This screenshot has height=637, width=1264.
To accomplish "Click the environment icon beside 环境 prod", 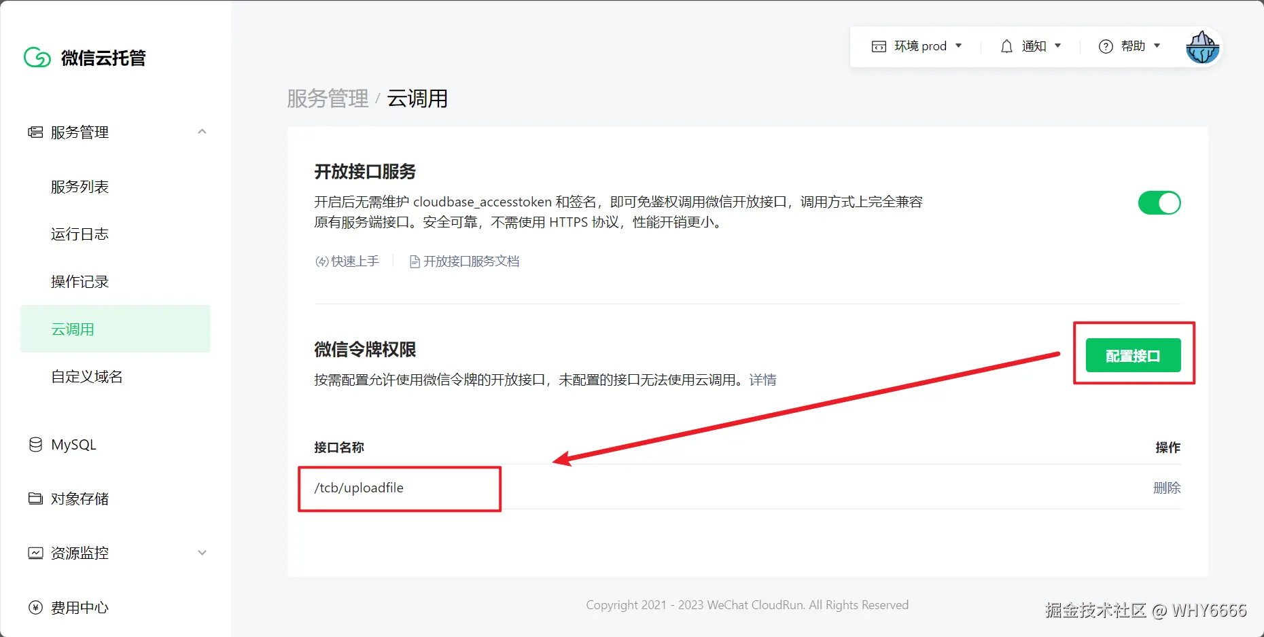I will click(879, 46).
